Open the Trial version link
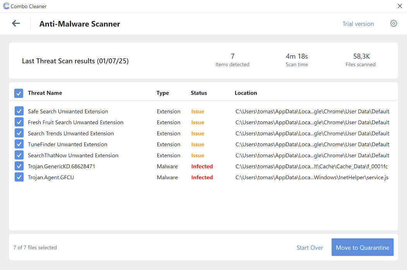 coord(358,24)
